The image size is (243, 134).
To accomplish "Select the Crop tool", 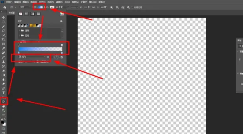I will [x=3, y=40].
